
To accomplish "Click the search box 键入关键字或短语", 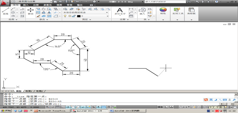I will pos(165,2).
